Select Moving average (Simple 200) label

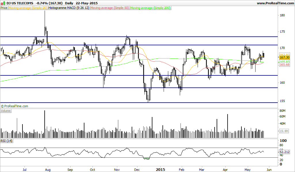pyautogui.click(x=150, y=8)
